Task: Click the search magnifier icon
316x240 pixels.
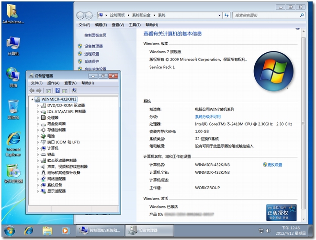Action: pyautogui.click(x=302, y=15)
